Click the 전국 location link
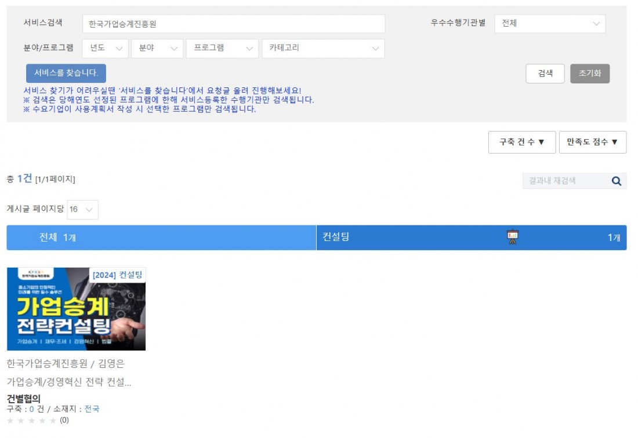This screenshot has width=638, height=438. coord(92,409)
